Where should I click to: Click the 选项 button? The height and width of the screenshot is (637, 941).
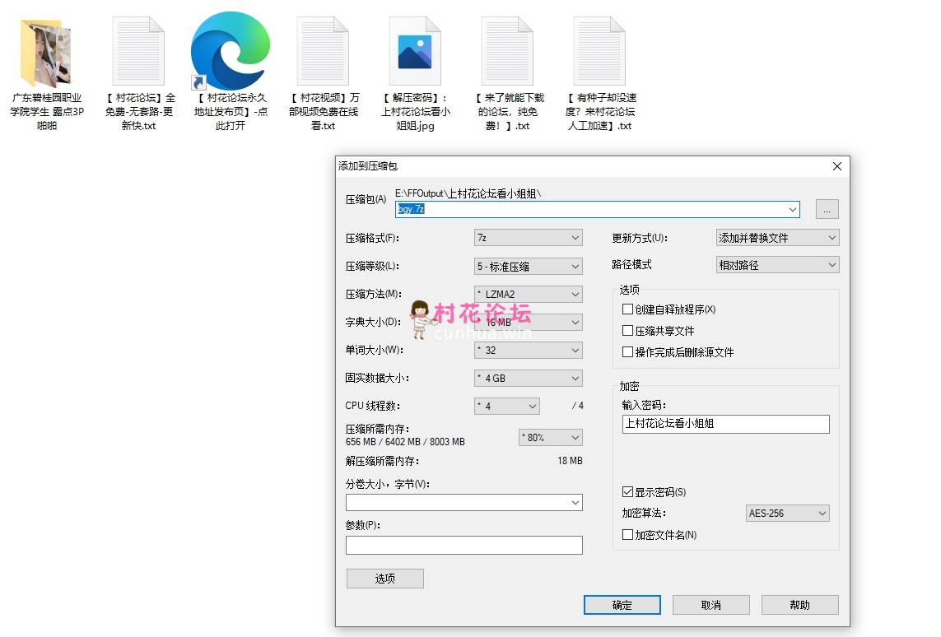click(385, 579)
